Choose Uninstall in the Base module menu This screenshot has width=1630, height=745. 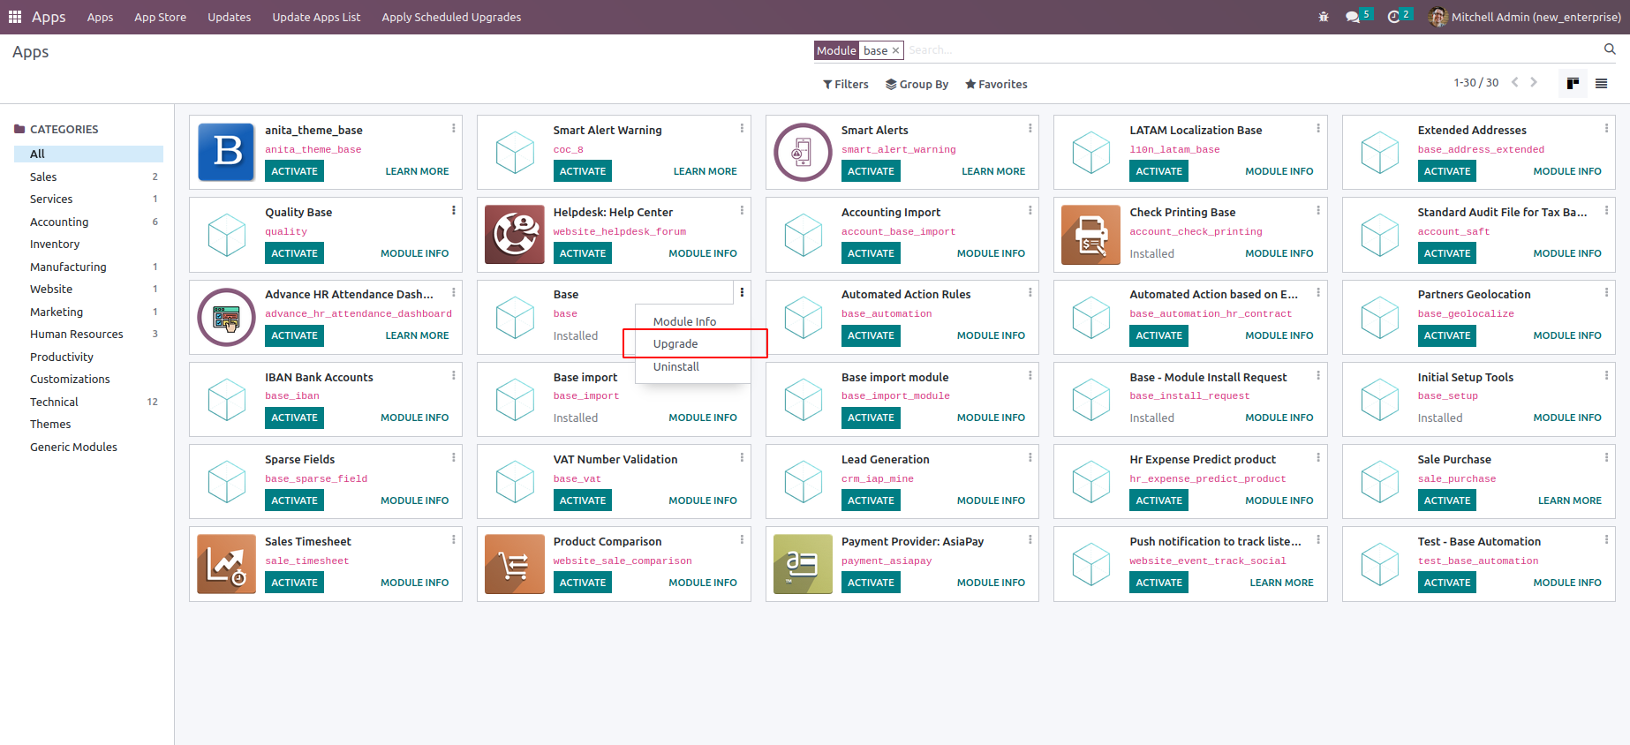coord(693,366)
